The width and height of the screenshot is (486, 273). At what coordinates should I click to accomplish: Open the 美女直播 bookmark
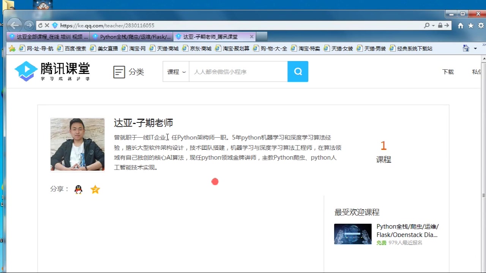(104, 49)
